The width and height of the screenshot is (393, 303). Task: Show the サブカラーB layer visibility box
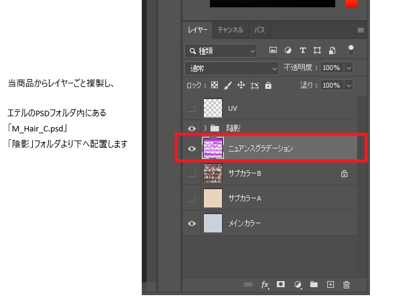click(x=192, y=173)
